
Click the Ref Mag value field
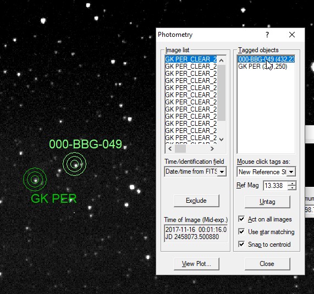276,186
